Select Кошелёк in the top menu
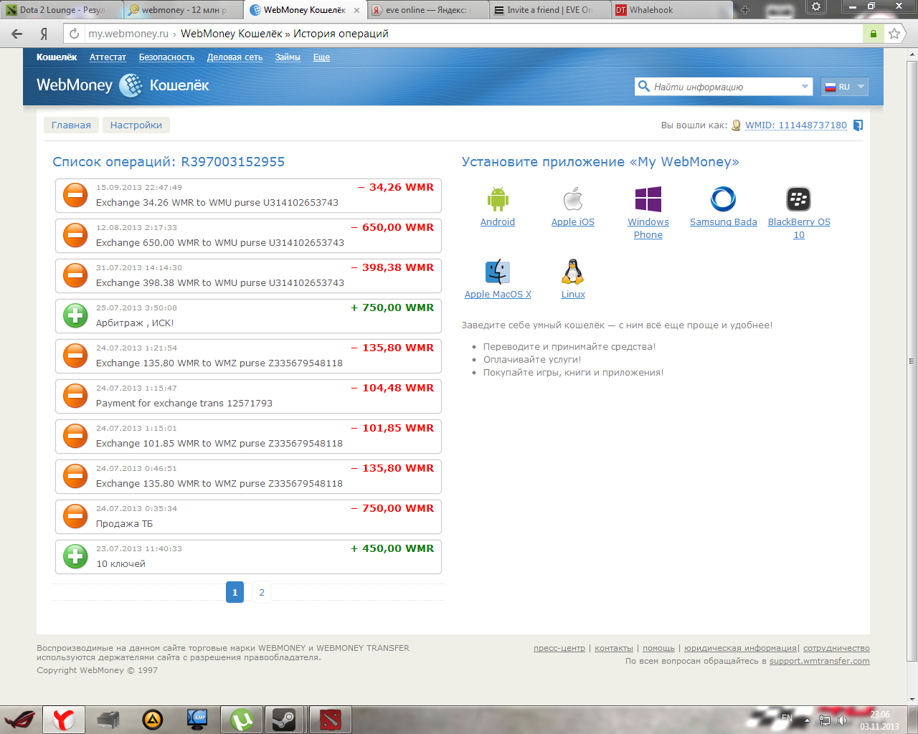This screenshot has width=918, height=734. point(57,57)
